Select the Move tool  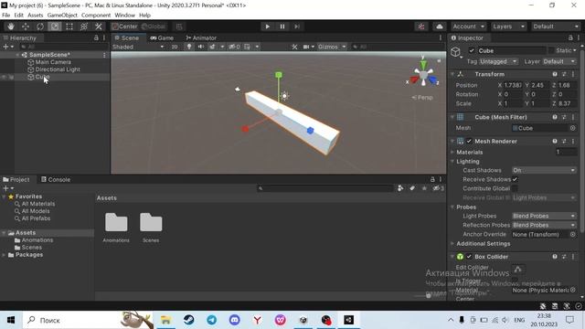26,27
